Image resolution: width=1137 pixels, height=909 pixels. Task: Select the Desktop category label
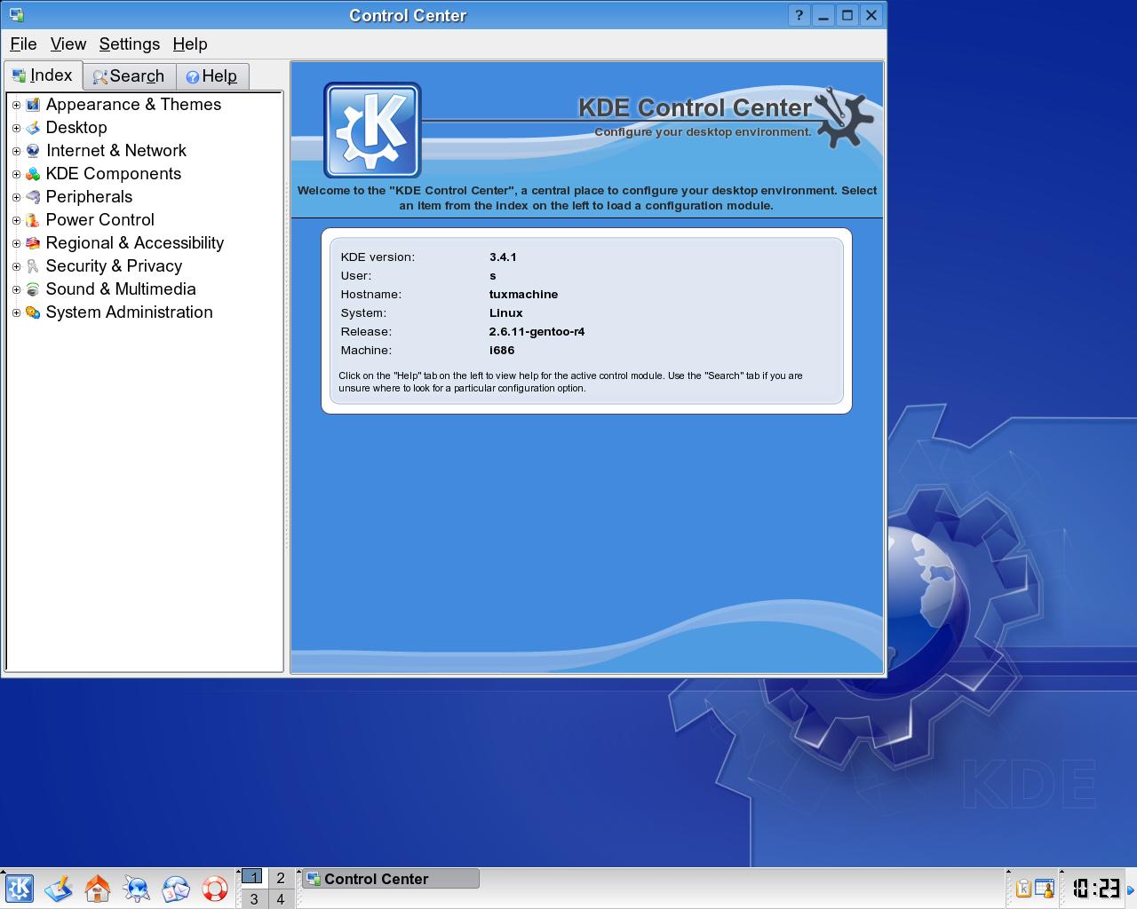76,128
